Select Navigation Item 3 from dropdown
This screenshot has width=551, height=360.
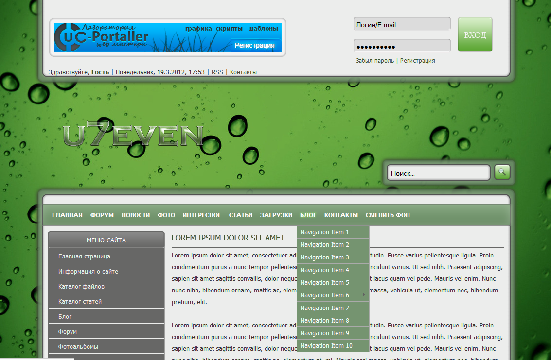pos(325,257)
